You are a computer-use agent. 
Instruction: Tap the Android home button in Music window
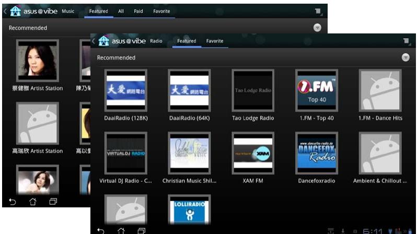click(33, 202)
